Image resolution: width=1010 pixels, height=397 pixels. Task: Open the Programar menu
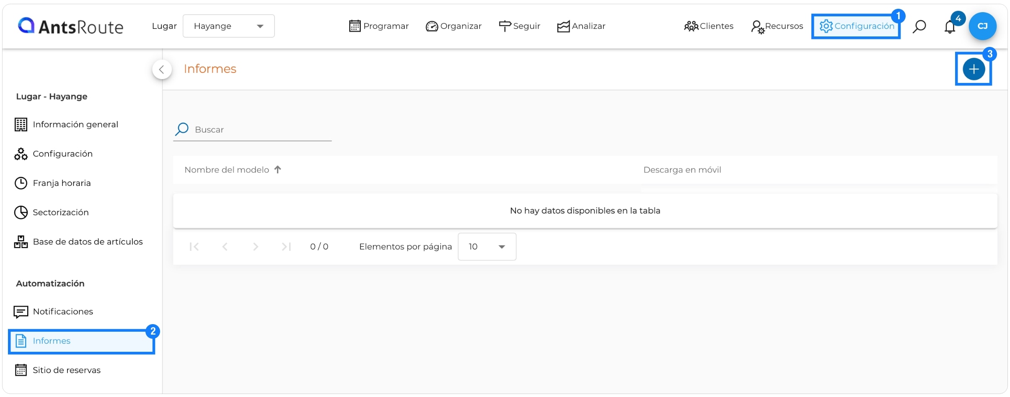tap(378, 26)
